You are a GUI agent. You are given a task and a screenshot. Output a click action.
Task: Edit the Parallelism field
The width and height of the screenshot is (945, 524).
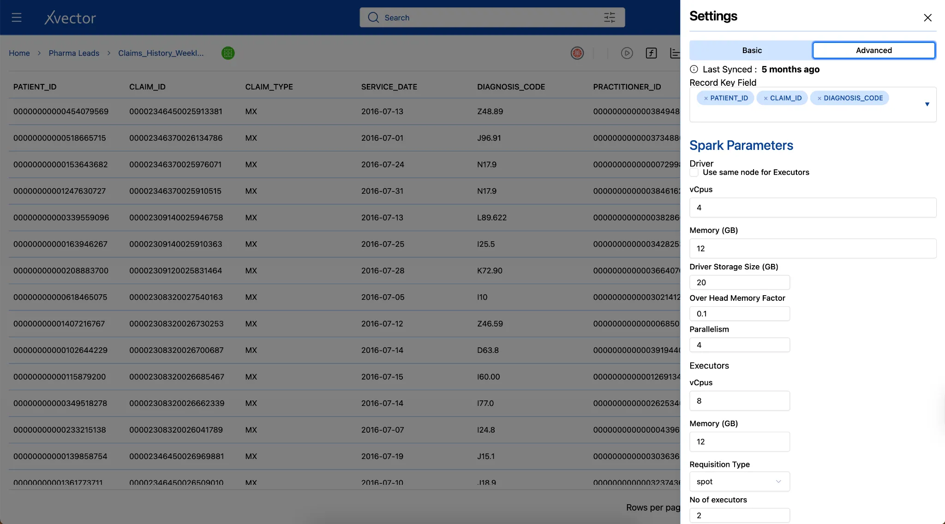[740, 345]
